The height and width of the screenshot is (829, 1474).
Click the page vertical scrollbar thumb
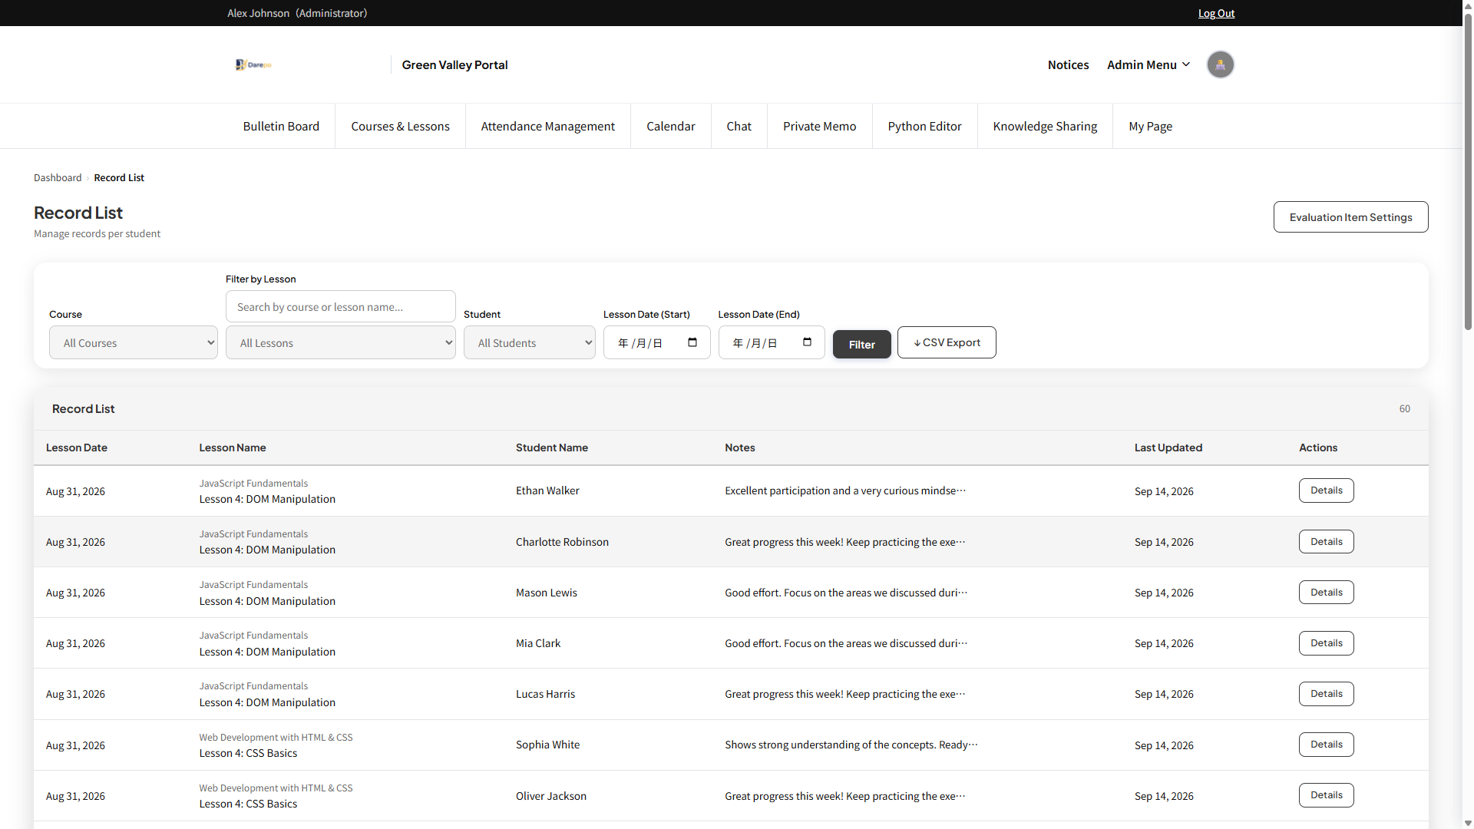pyautogui.click(x=1468, y=173)
